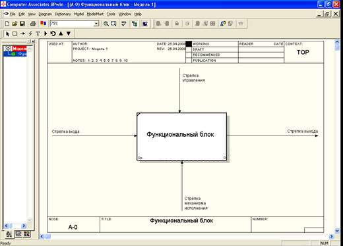
Task: Click the WORKING status checkbox box
Action: click(x=189, y=44)
